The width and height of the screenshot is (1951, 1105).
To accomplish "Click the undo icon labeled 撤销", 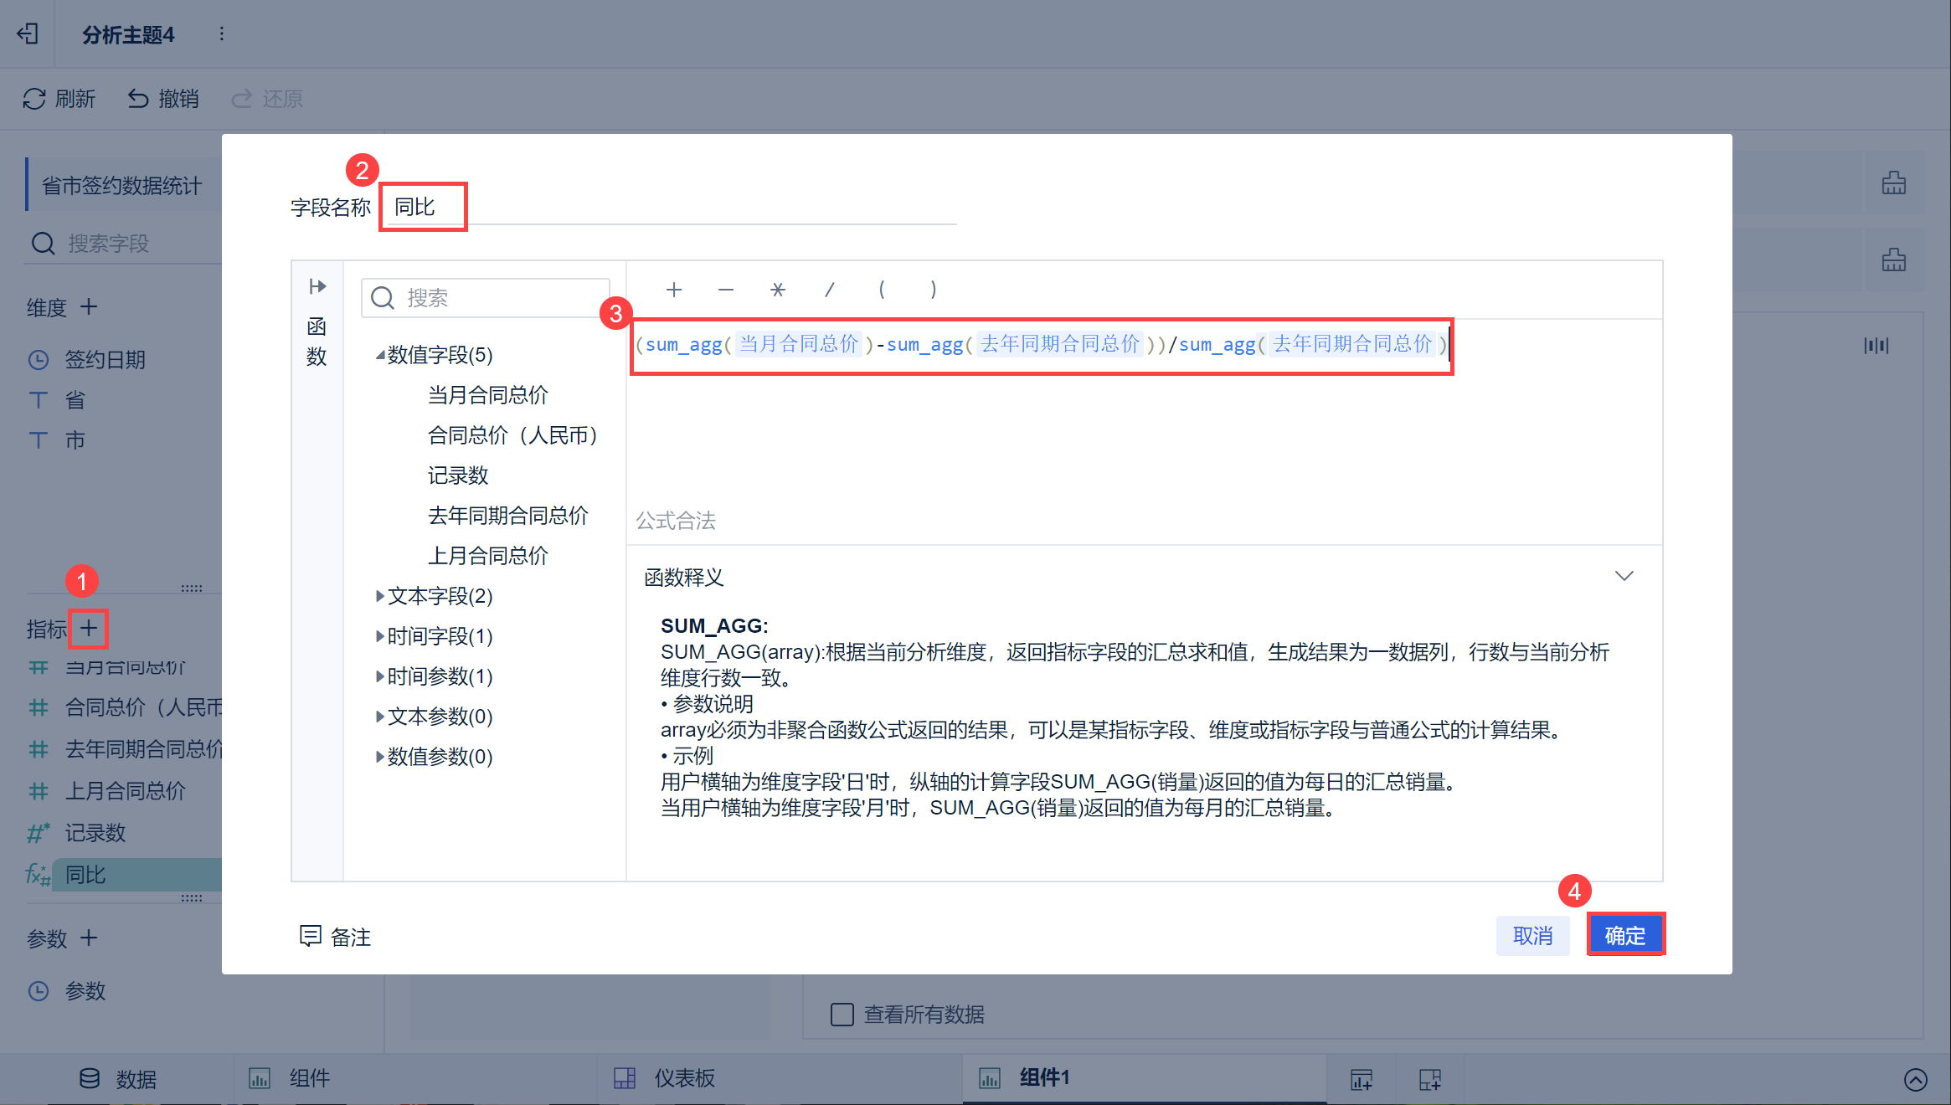I will (x=138, y=99).
